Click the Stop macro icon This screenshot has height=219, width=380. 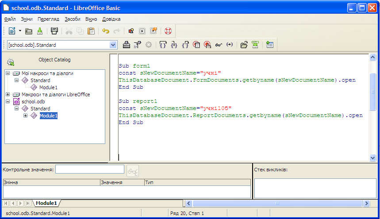click(x=149, y=45)
